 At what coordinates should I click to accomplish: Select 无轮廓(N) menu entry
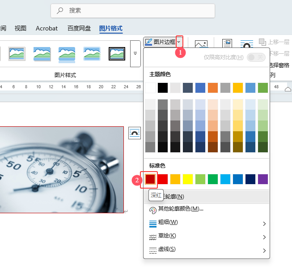pyautogui.click(x=207, y=197)
